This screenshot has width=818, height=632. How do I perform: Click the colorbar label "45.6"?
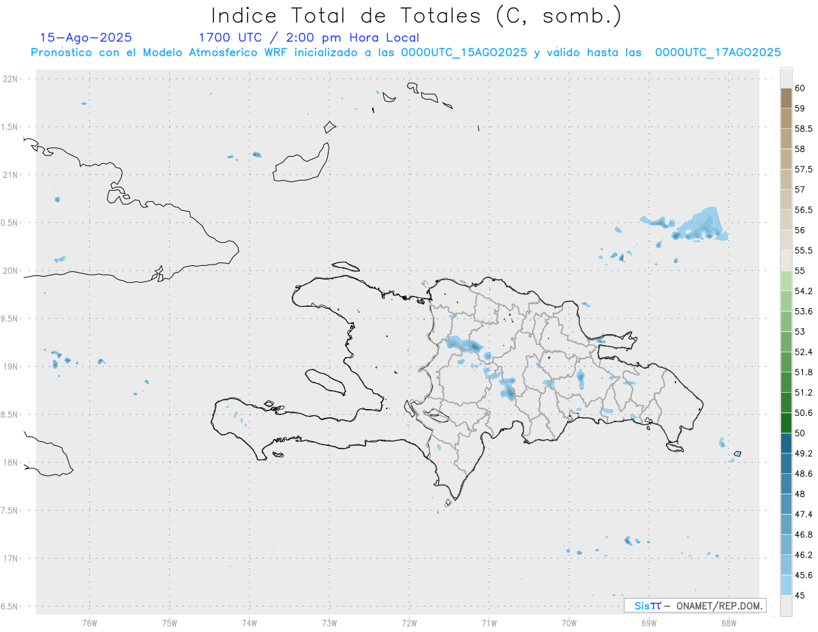pyautogui.click(x=803, y=575)
